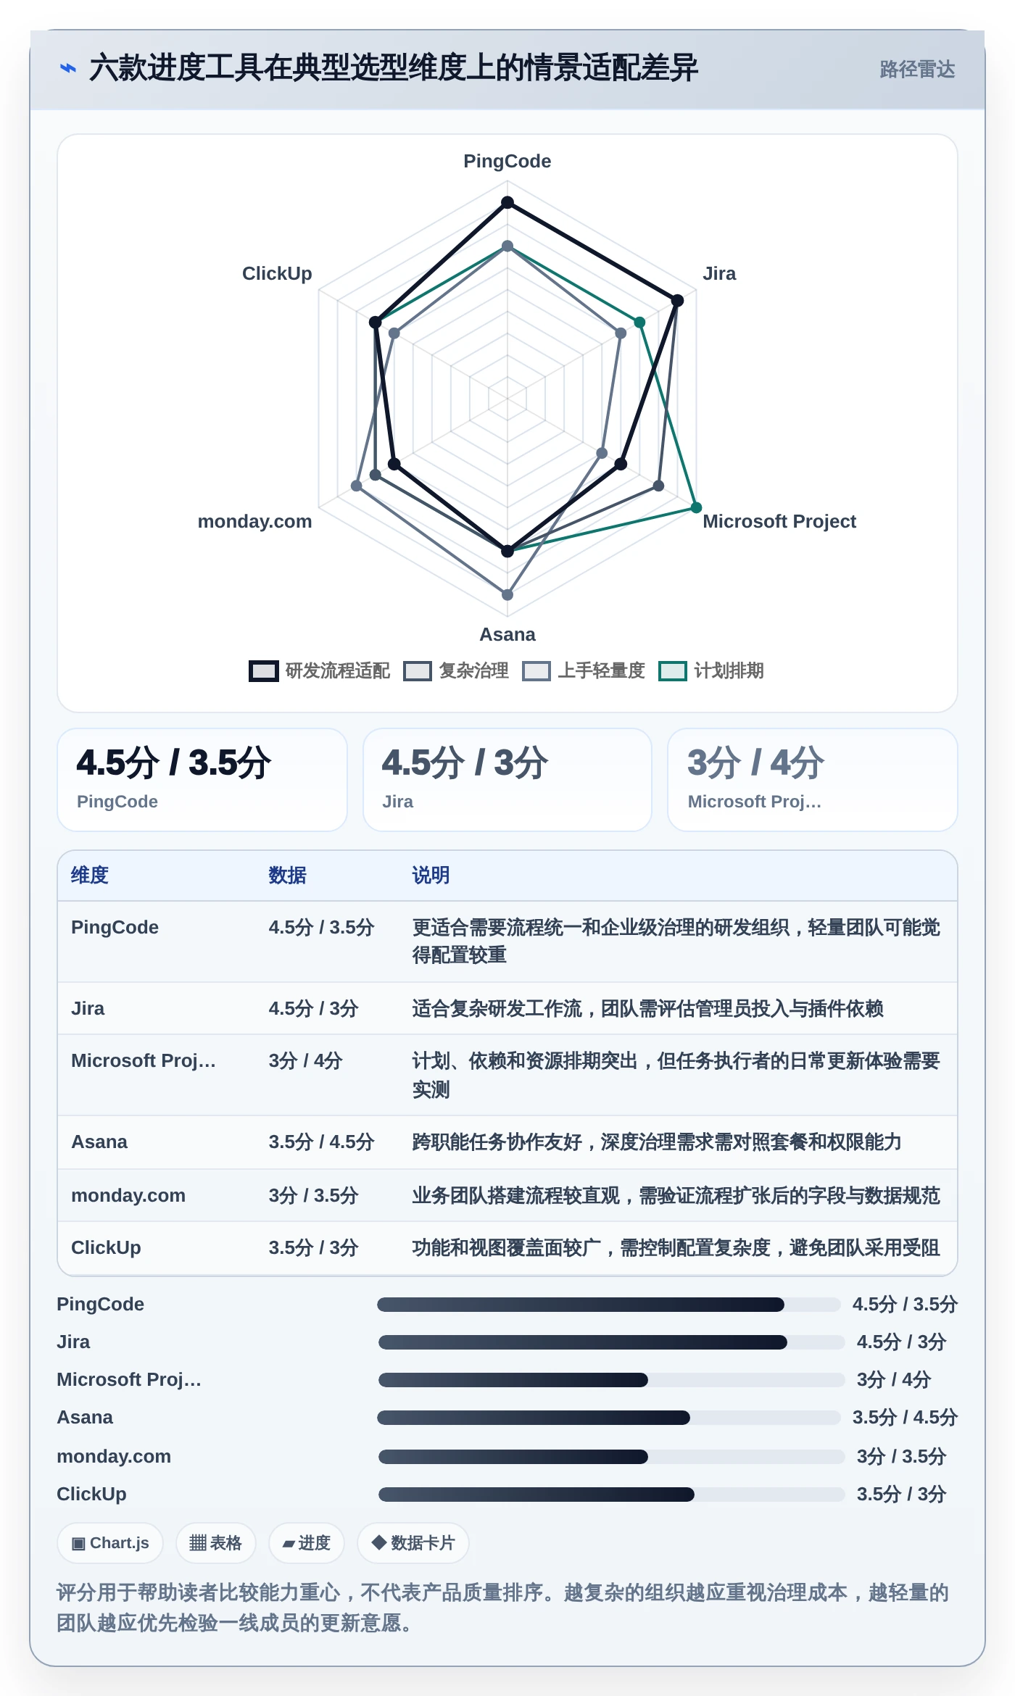Click the PingCode row name in table
The height and width of the screenshot is (1696, 1015).
coord(115,928)
